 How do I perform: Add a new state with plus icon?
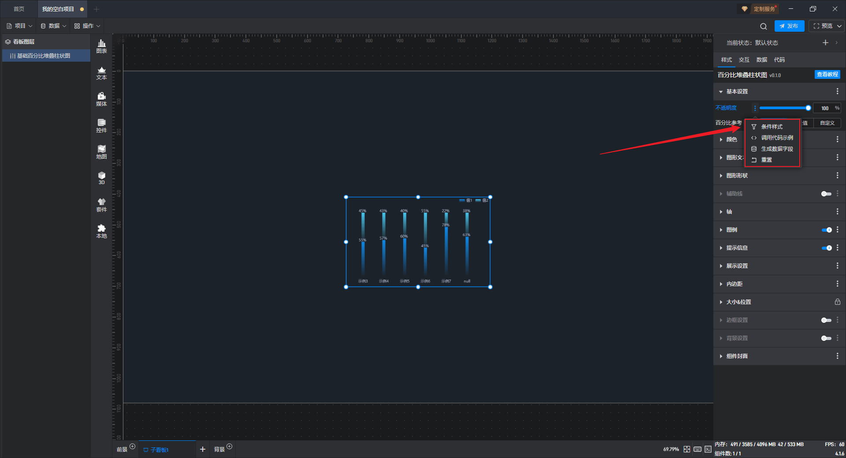[825, 43]
